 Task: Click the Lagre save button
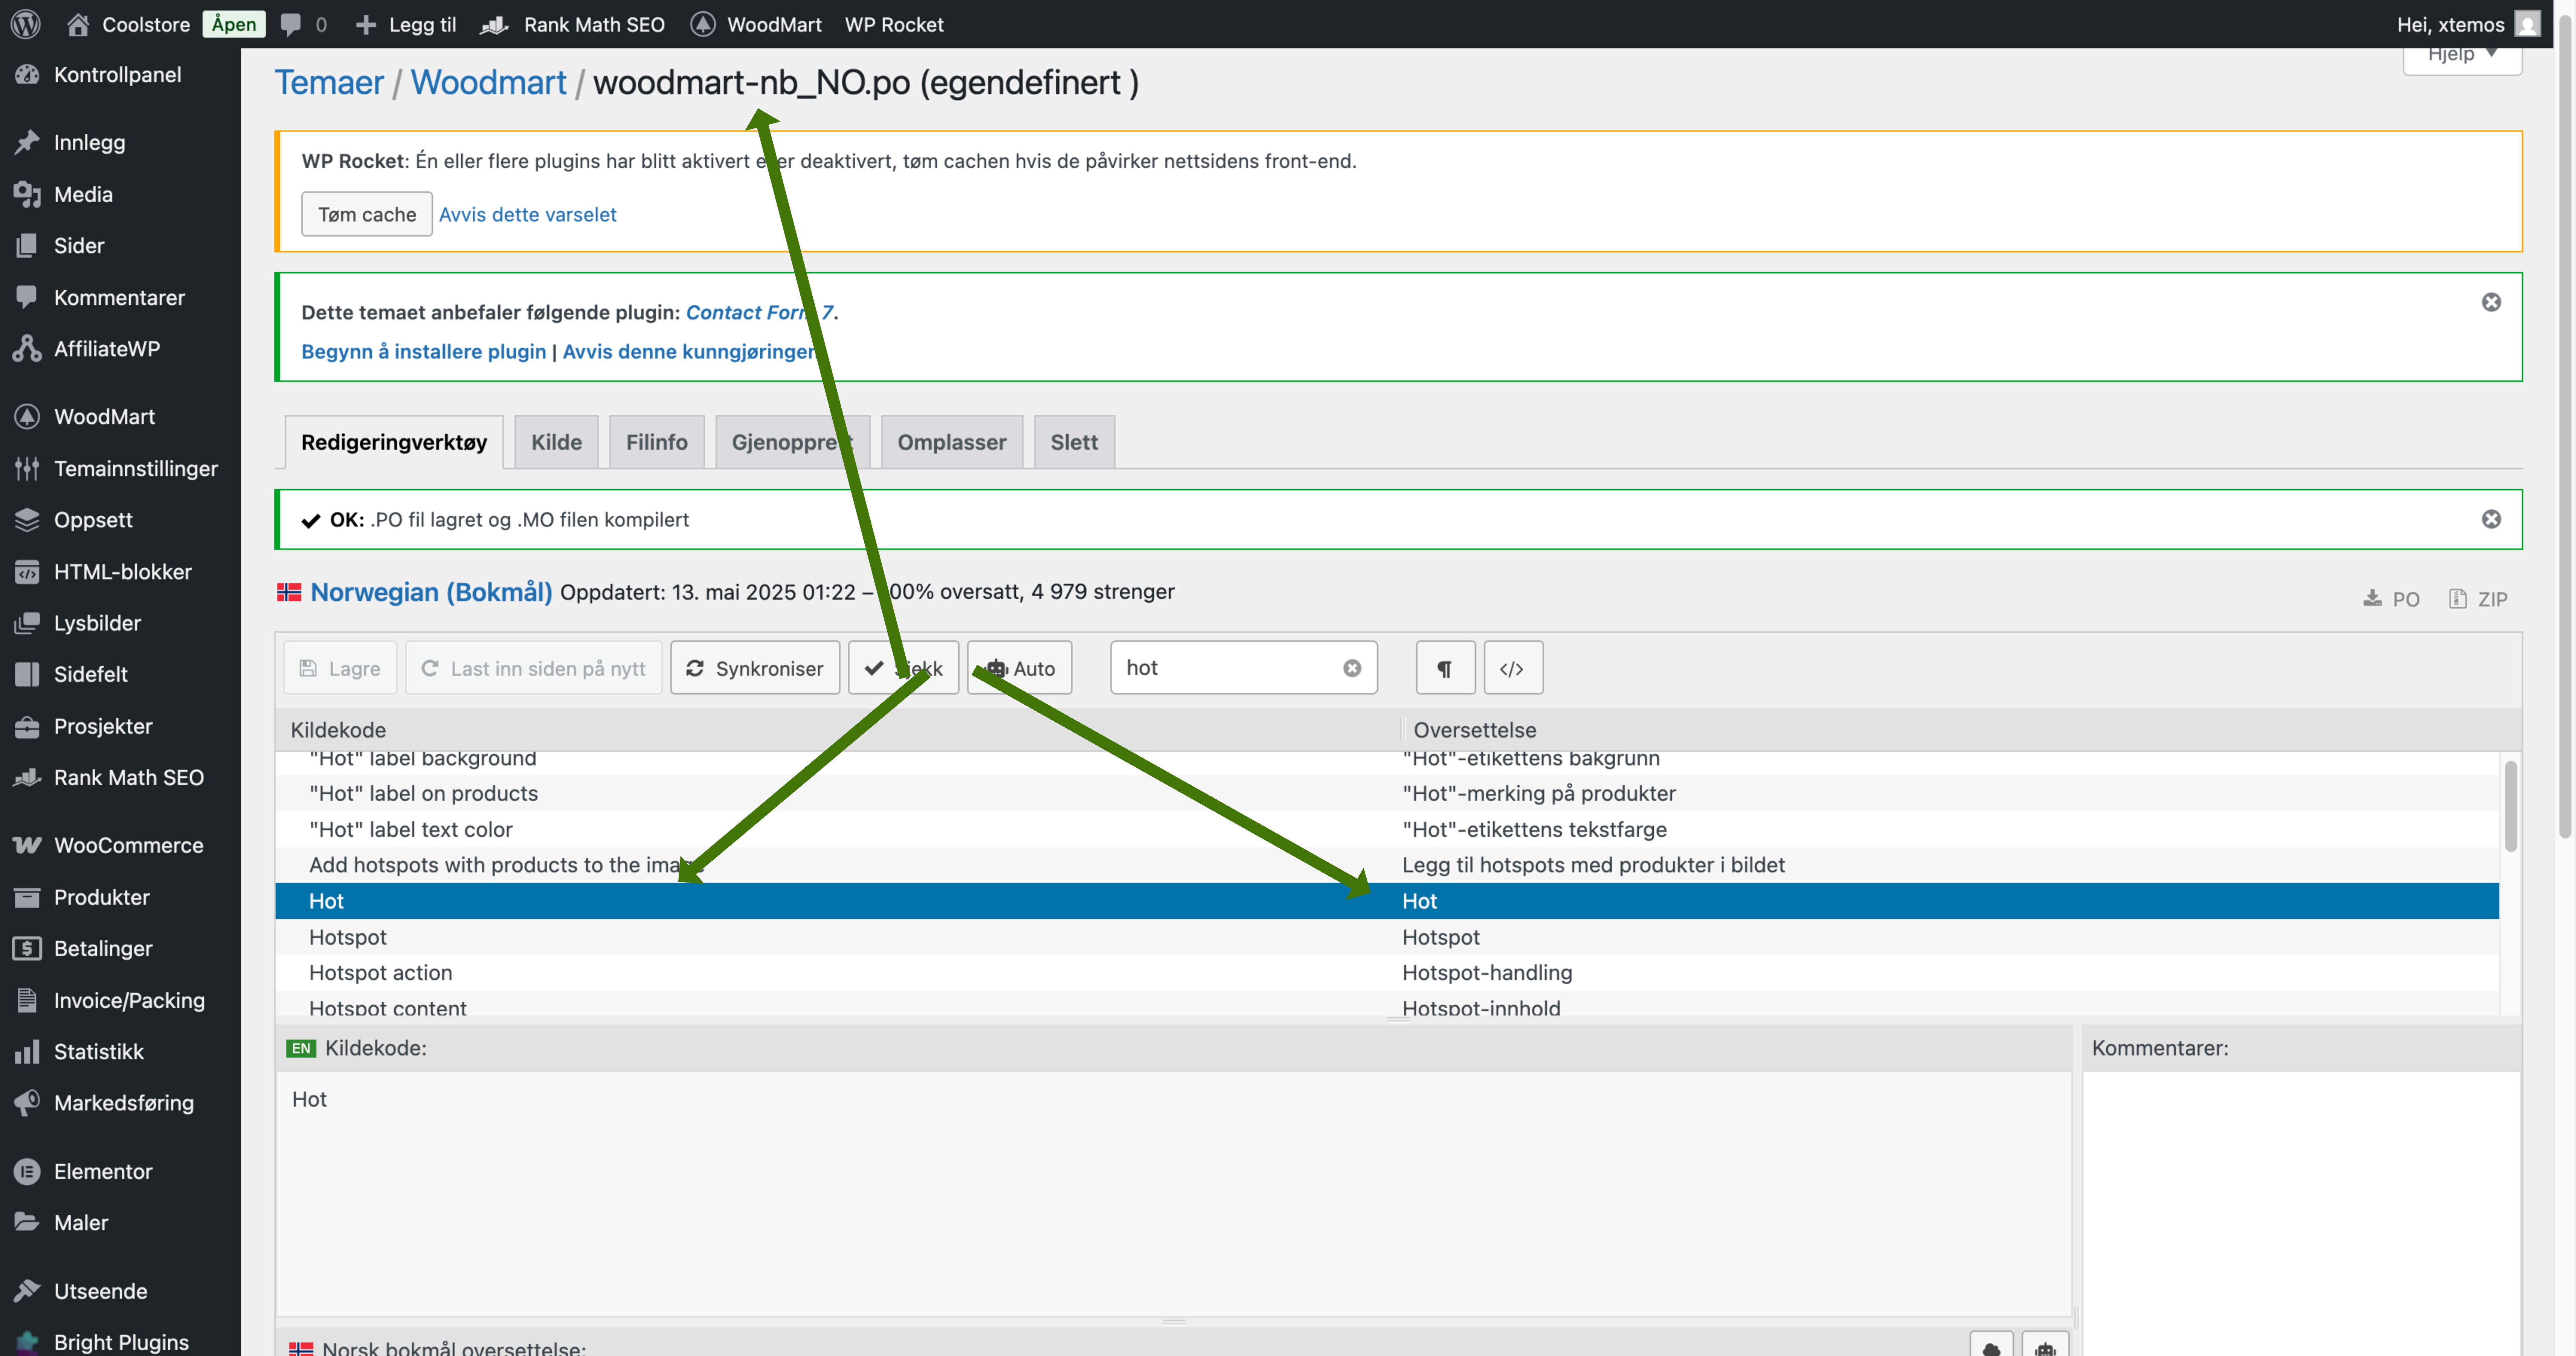pyautogui.click(x=340, y=668)
